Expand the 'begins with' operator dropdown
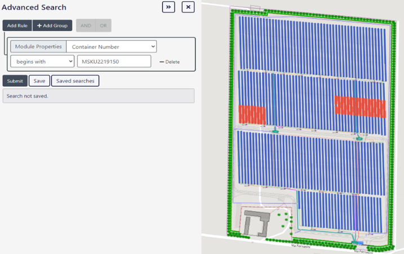This screenshot has height=254, width=404. 42,61
